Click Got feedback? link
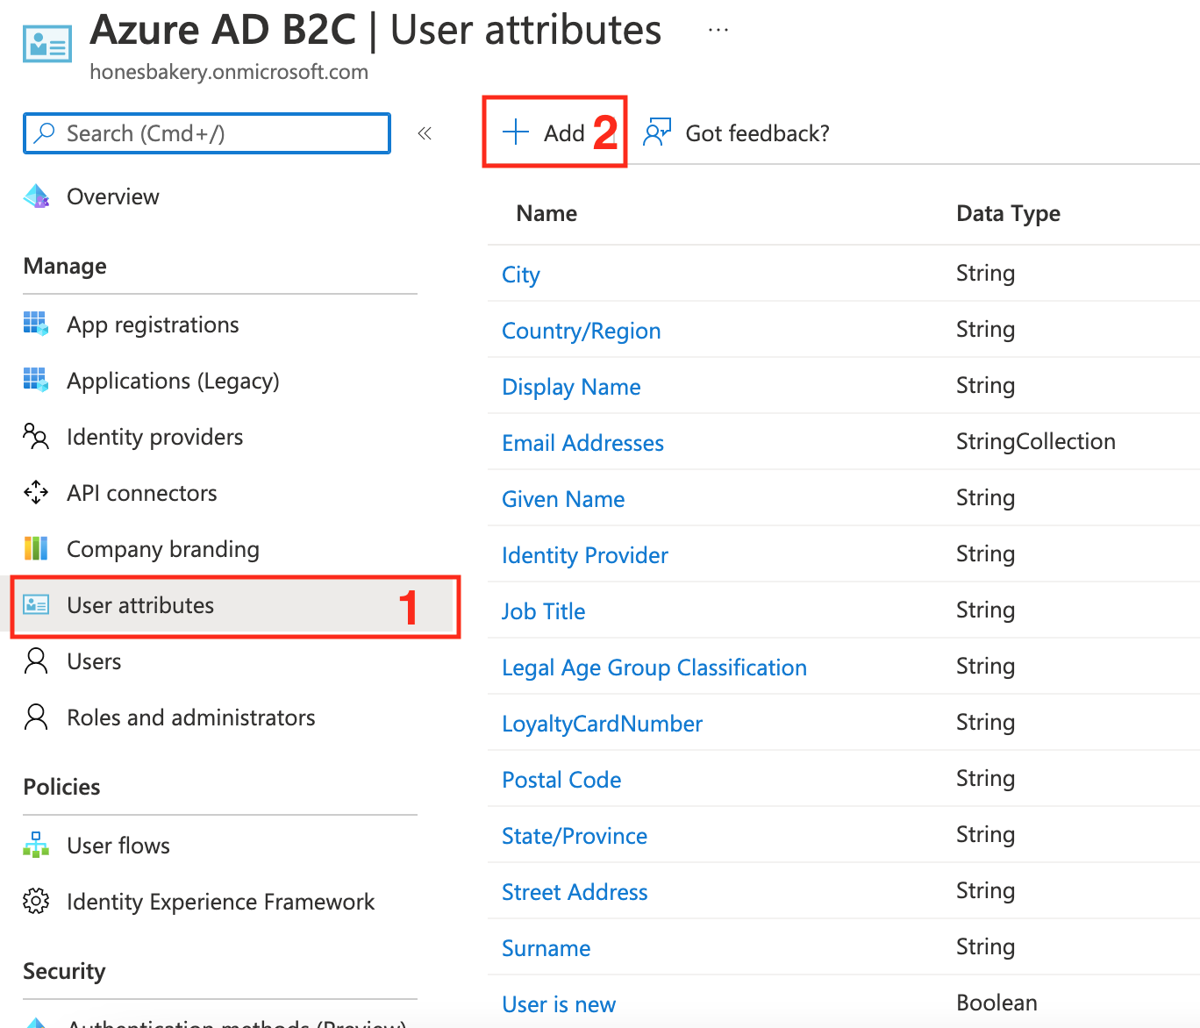 coord(757,133)
